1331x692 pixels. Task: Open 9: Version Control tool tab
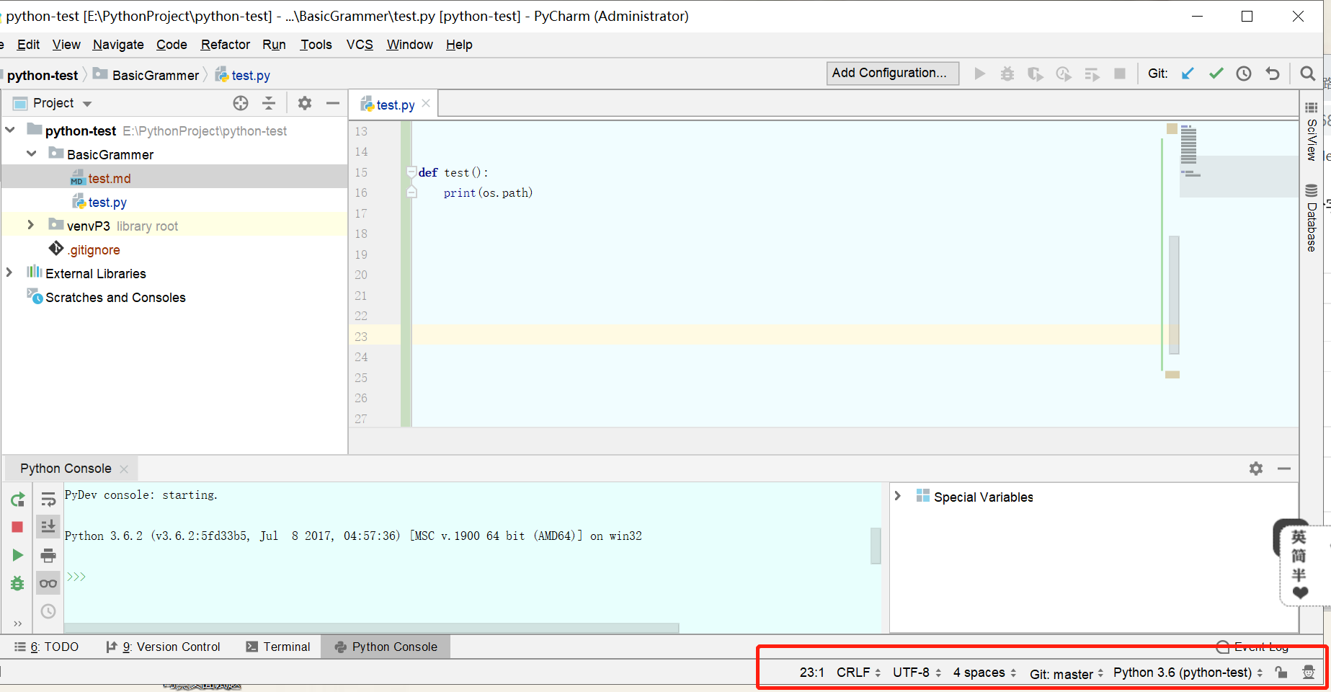[x=163, y=647]
